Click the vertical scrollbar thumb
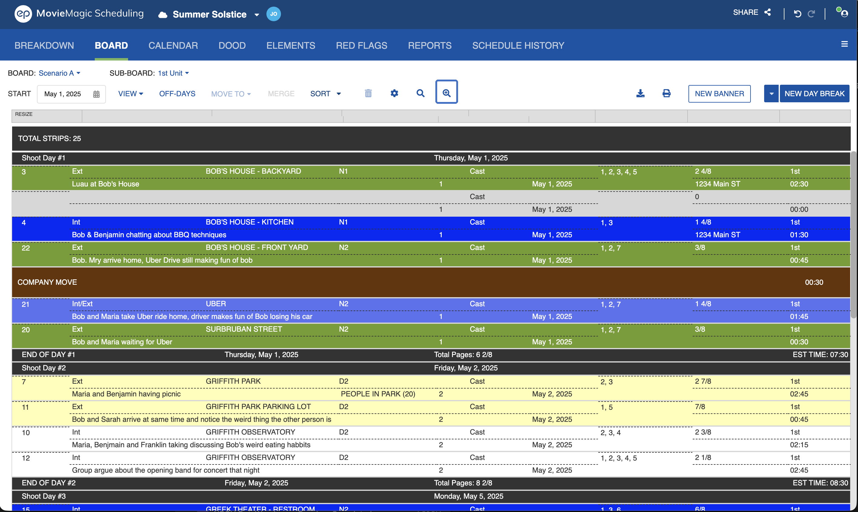Screen dimensions: 858x512 pos(853,235)
